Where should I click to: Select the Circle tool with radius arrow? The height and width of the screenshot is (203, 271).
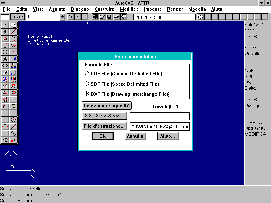tap(5, 45)
